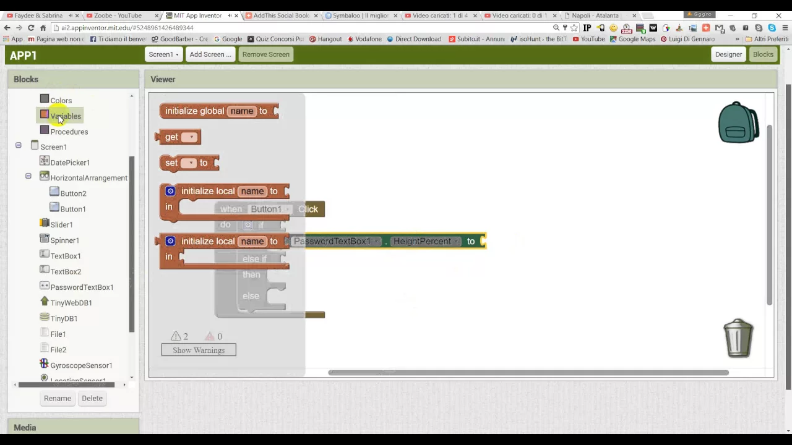Click Show Warnings button
The width and height of the screenshot is (792, 445).
tap(199, 350)
